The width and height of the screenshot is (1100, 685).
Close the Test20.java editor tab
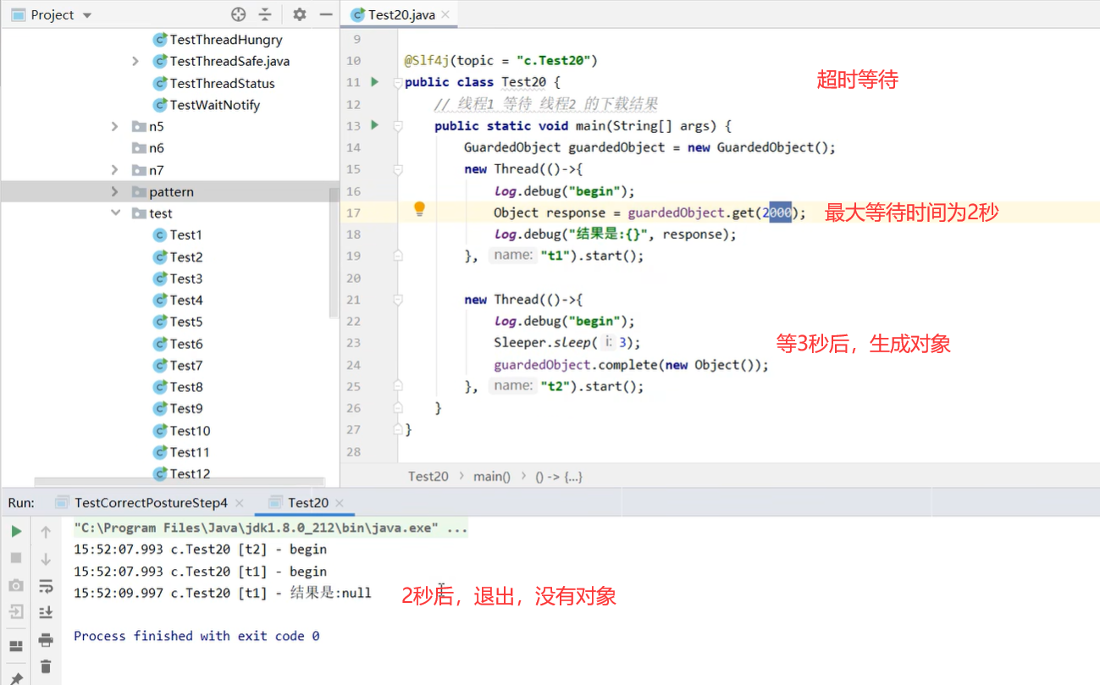[445, 14]
